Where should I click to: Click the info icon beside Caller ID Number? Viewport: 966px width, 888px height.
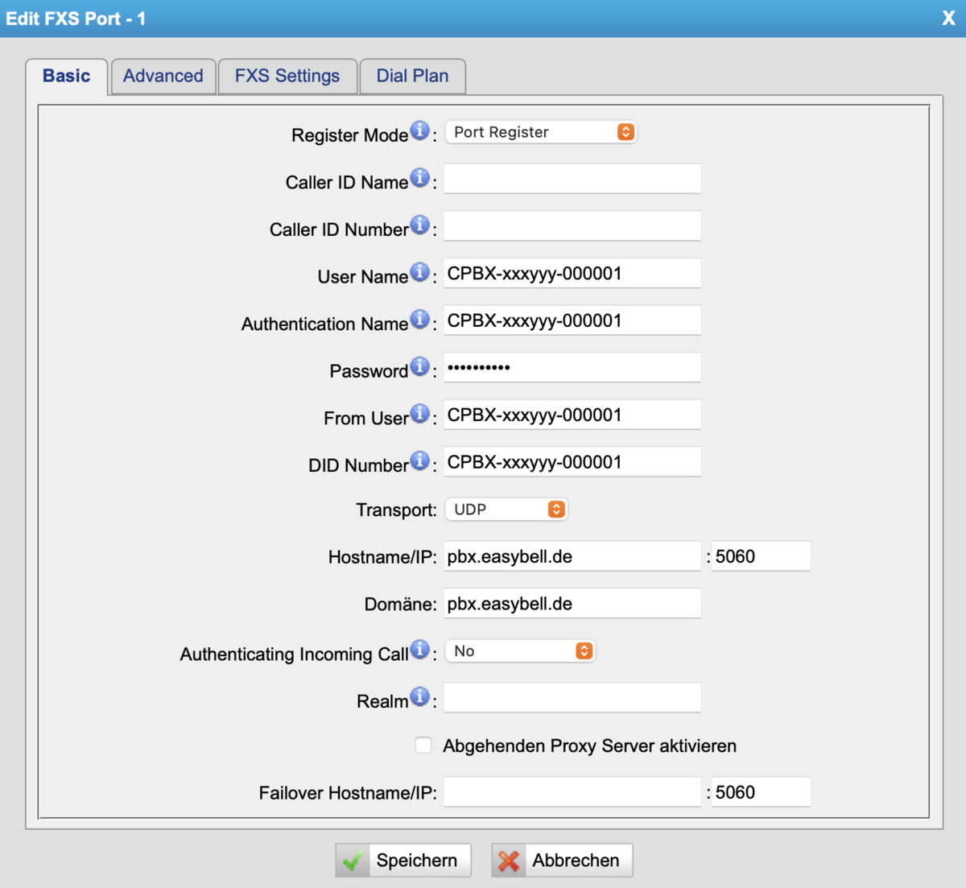click(x=419, y=225)
